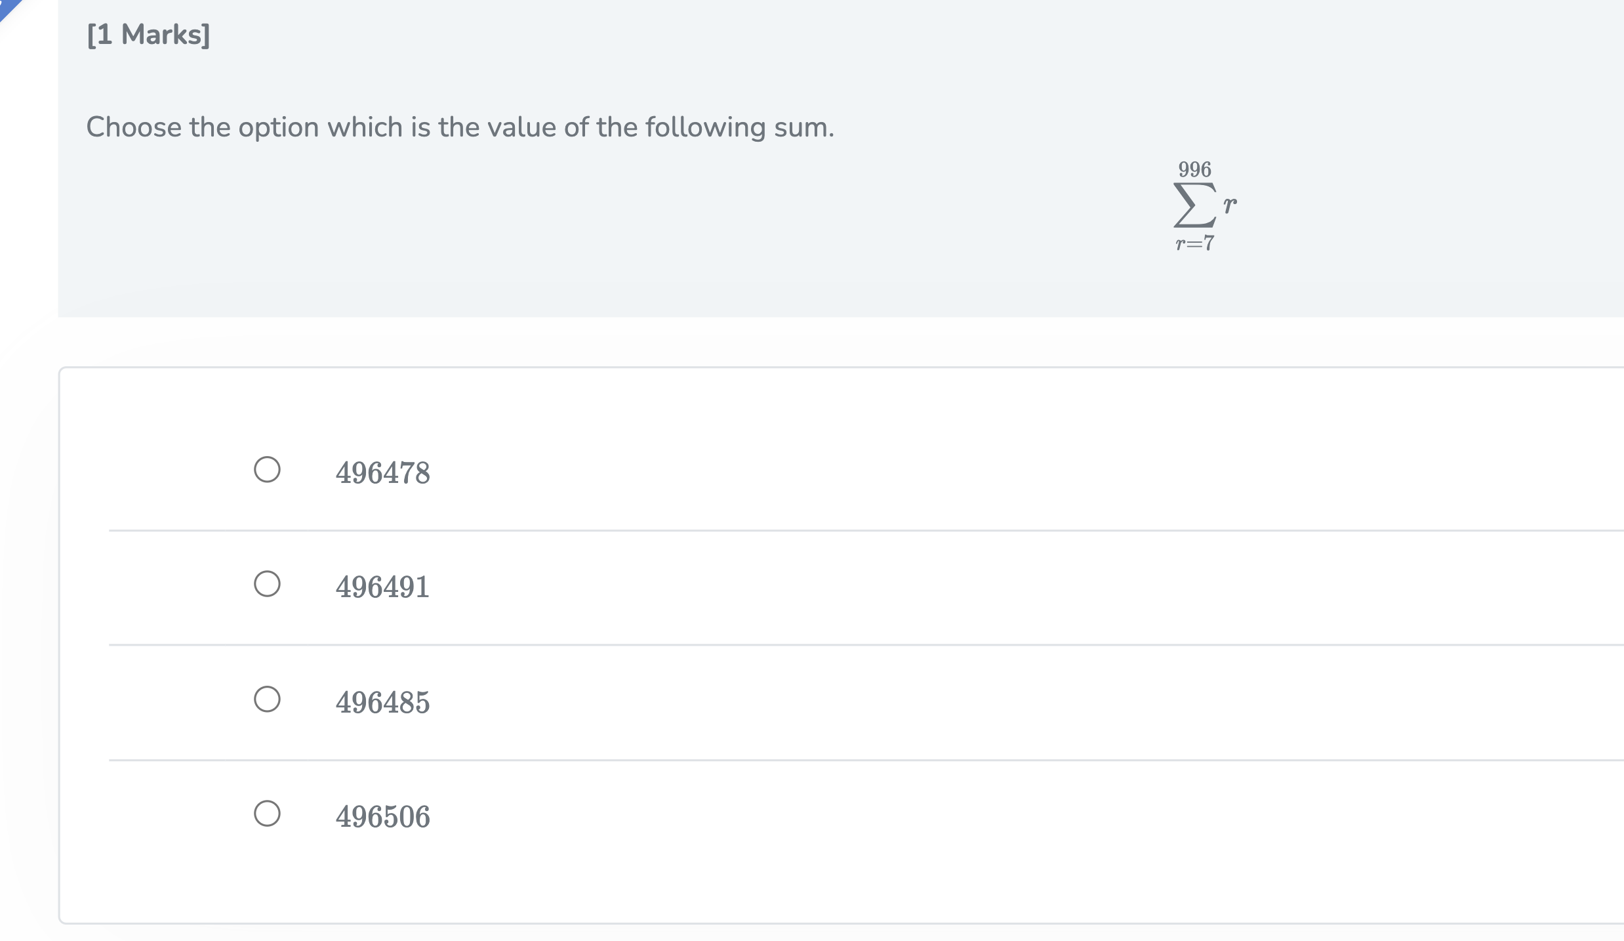Click the answer text 496478
The width and height of the screenshot is (1624, 941).
383,472
